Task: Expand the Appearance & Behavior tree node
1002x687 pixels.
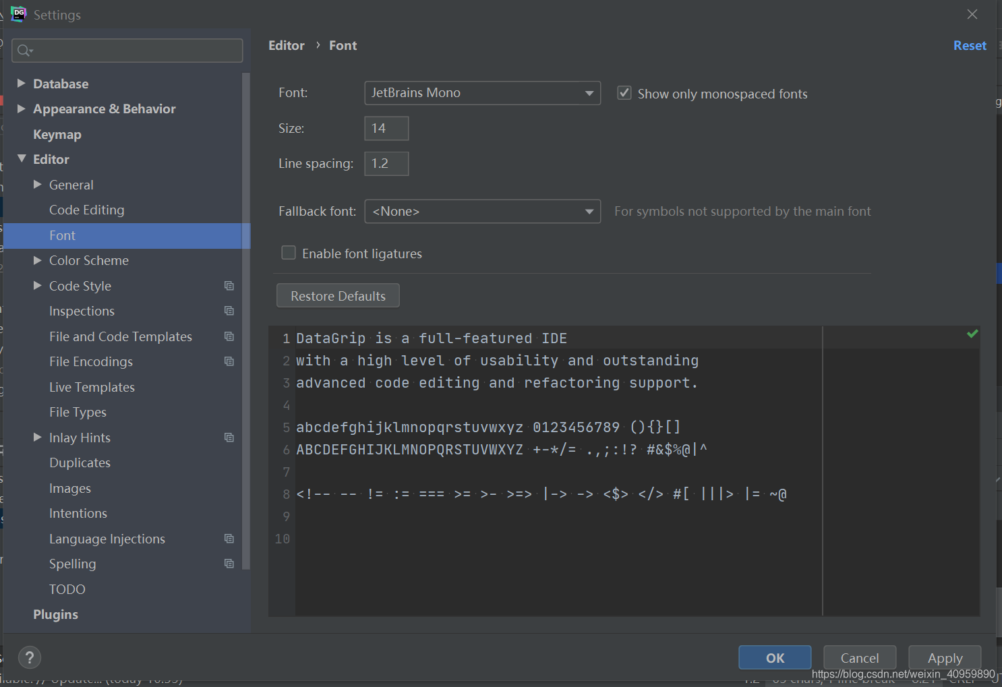Action: 21,109
